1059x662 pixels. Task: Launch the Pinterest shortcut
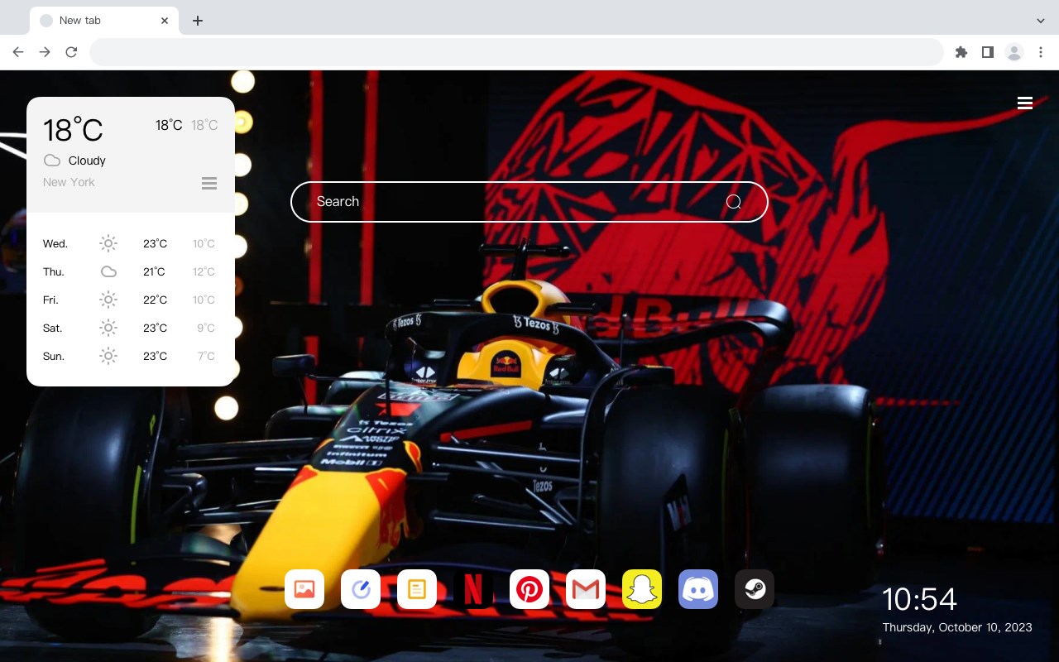(529, 589)
